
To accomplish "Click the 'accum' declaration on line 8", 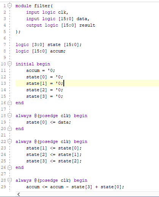I will coord(58,51).
